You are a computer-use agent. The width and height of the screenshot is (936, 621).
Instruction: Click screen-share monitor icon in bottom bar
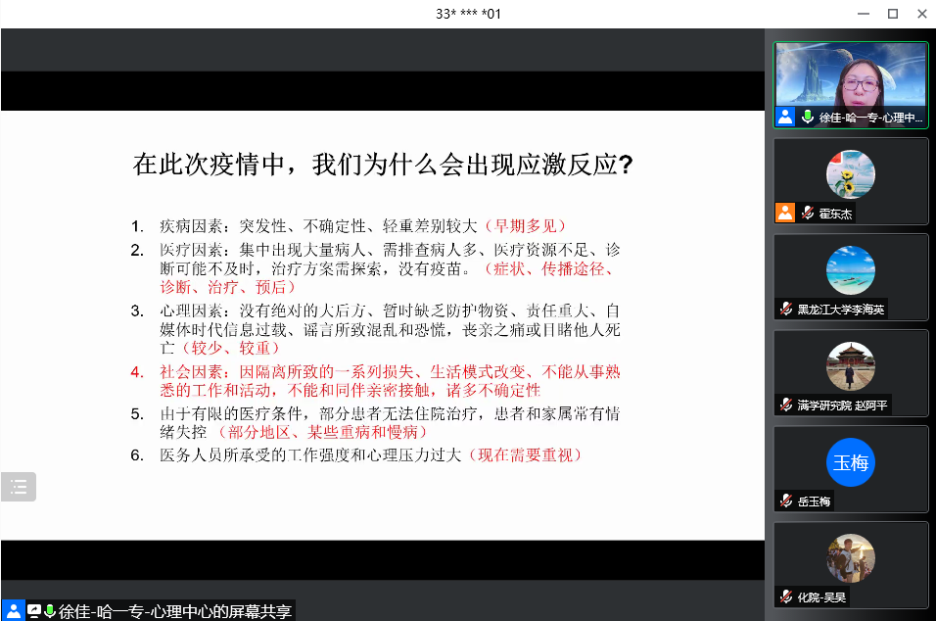(34, 611)
